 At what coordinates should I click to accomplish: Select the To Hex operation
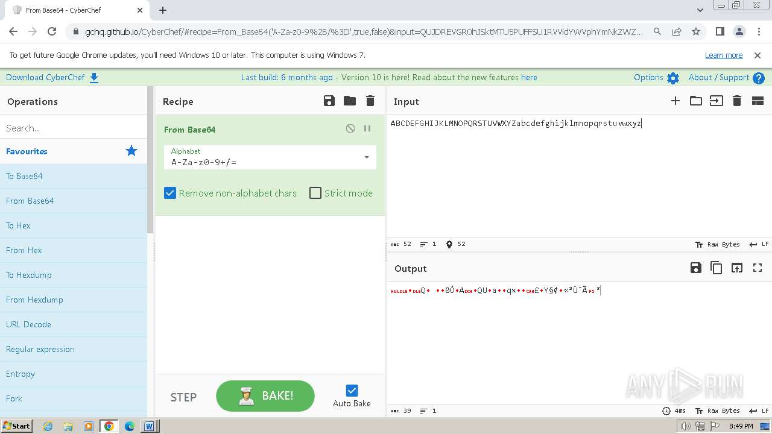pos(74,225)
